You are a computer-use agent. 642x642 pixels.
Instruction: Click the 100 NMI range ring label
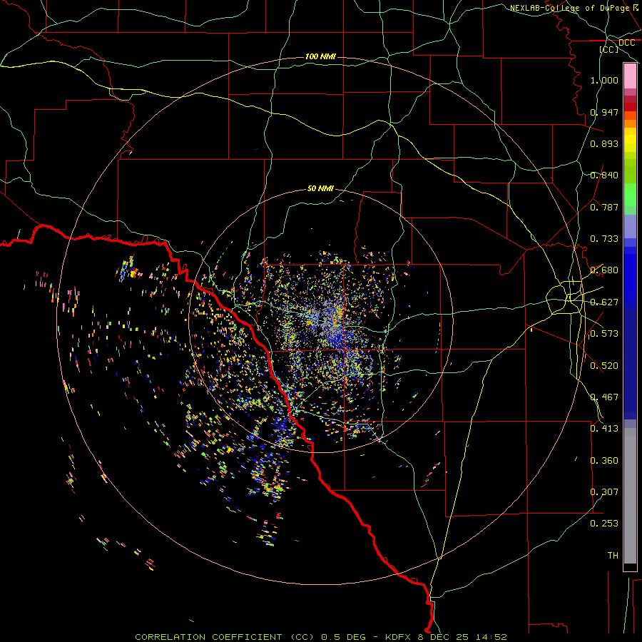[320, 56]
